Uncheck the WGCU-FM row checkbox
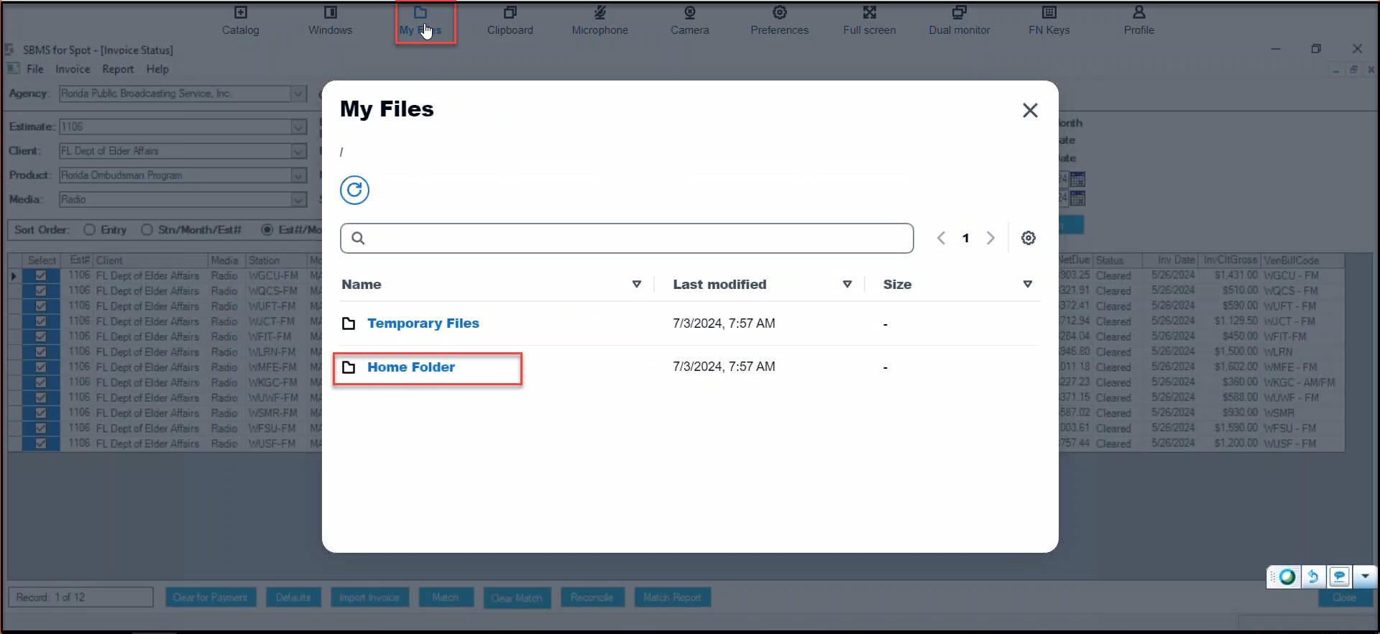 tap(41, 276)
